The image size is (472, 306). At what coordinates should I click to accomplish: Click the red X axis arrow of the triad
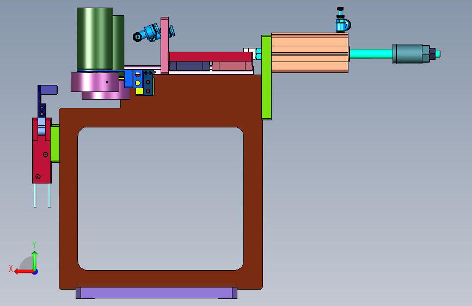(x=23, y=272)
